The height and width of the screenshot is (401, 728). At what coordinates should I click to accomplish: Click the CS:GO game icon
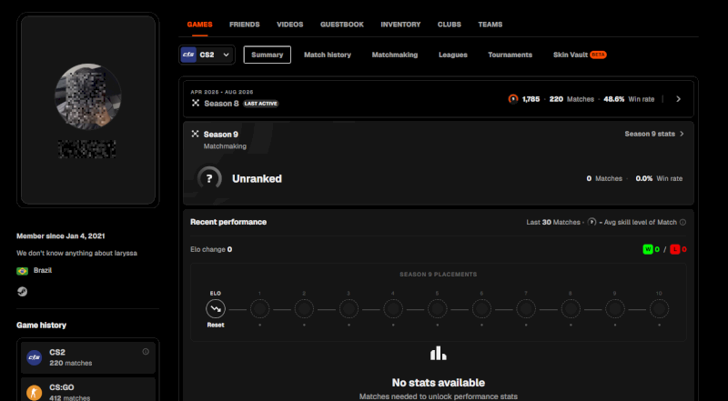[x=34, y=393]
